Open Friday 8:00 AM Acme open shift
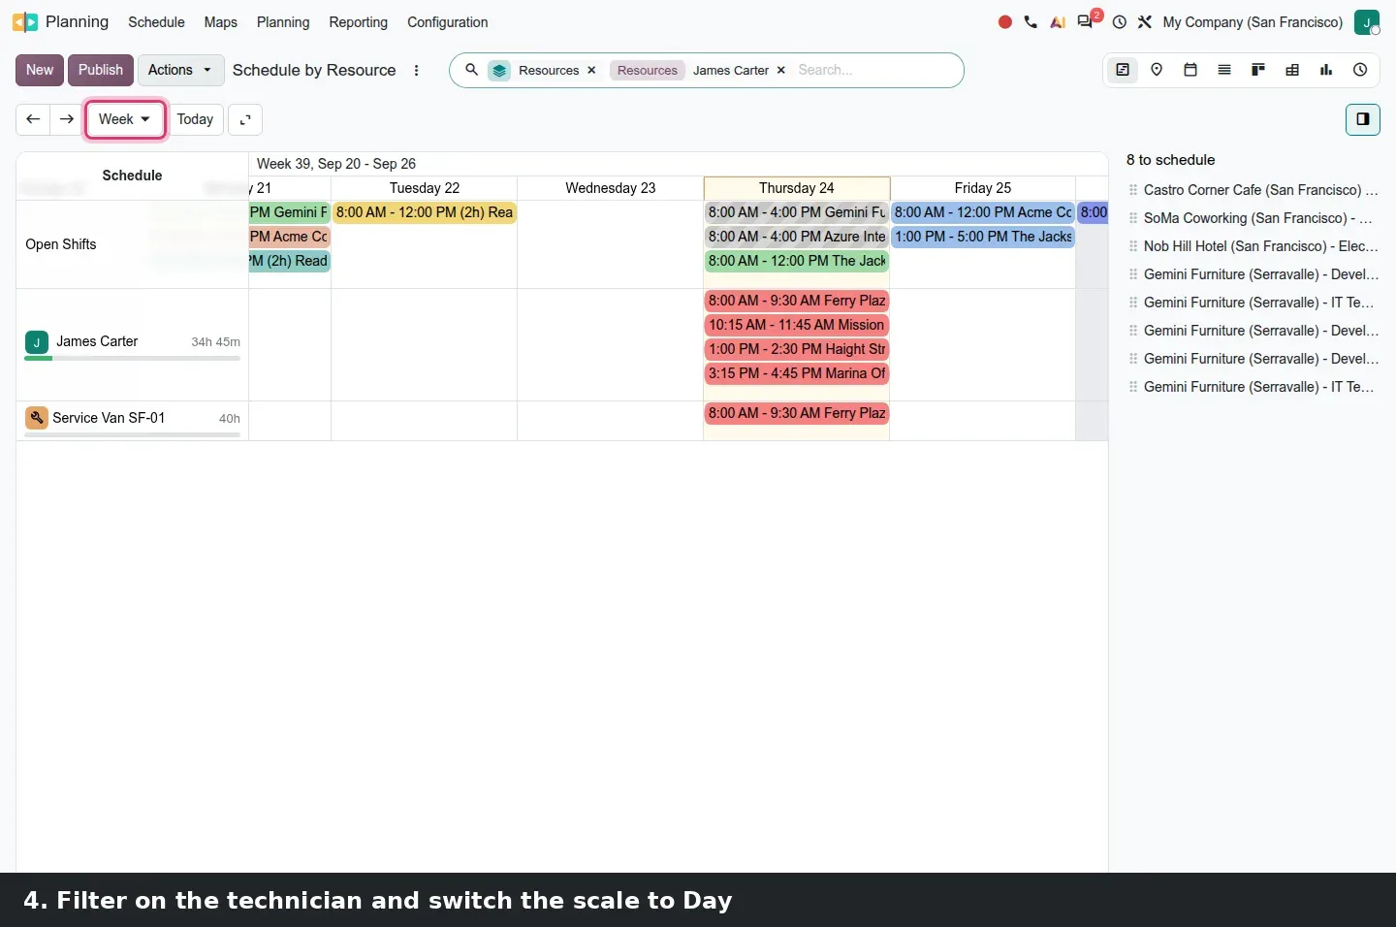 (983, 212)
